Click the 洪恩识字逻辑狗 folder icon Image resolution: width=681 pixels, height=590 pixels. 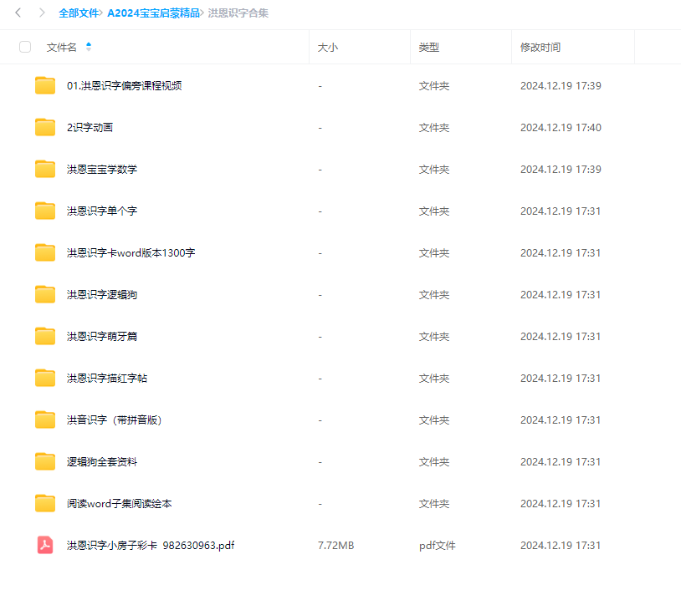(44, 294)
